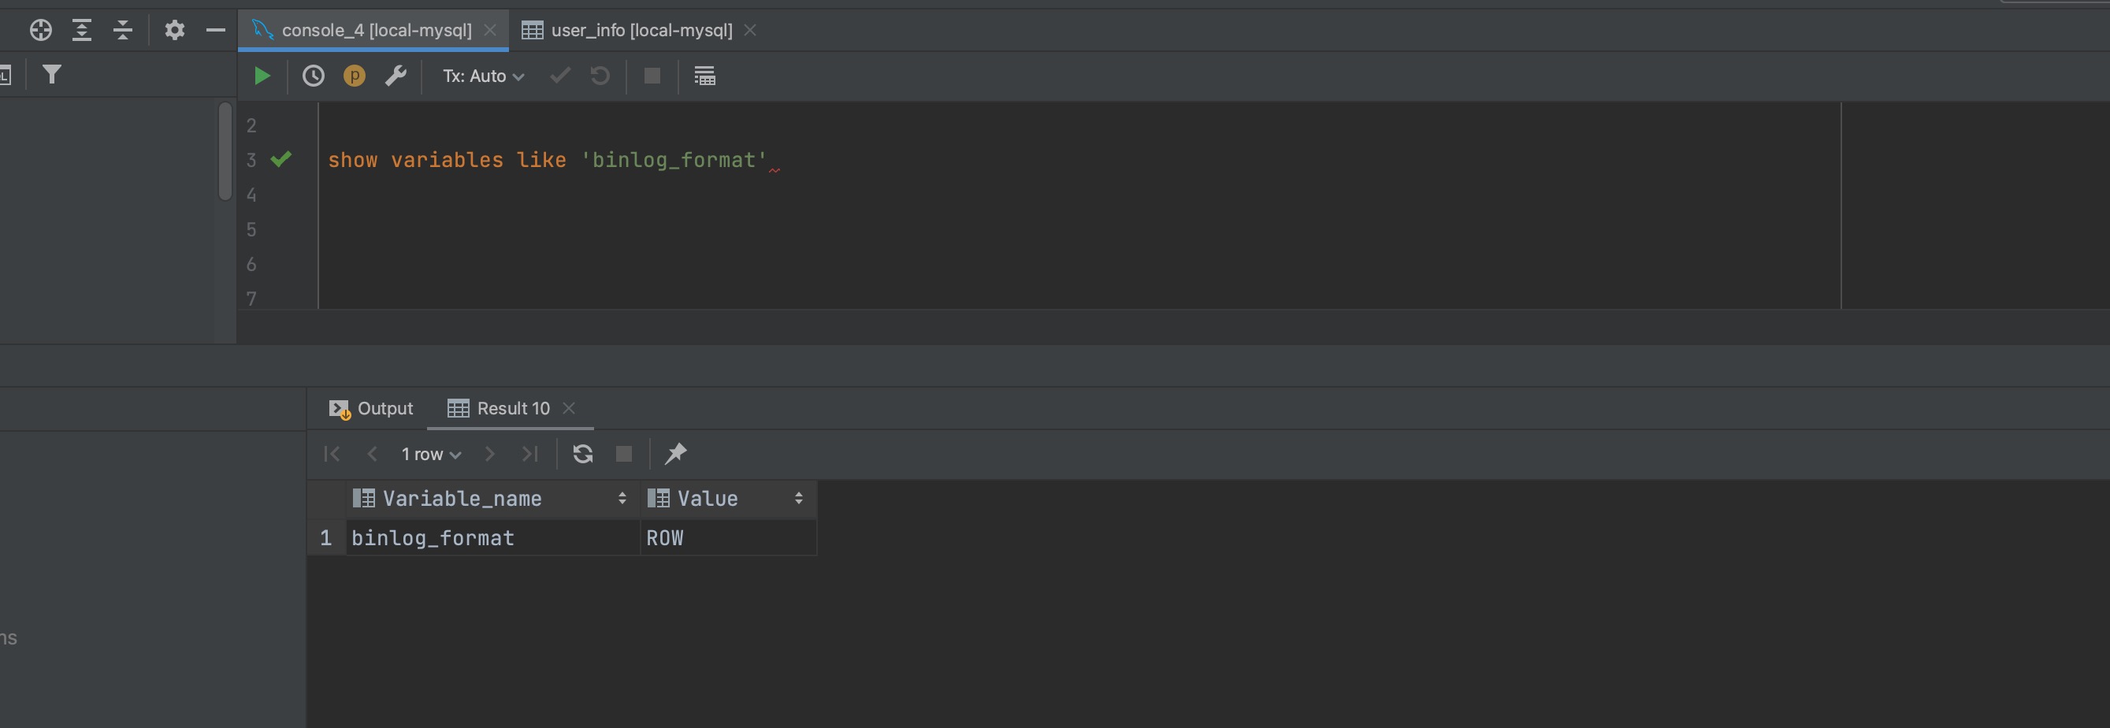
Task: Expand all items in side panel
Action: tap(81, 30)
